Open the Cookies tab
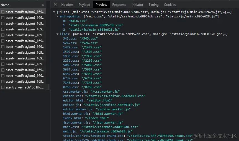The image size is (239, 141). pyautogui.click(x=170, y=5)
